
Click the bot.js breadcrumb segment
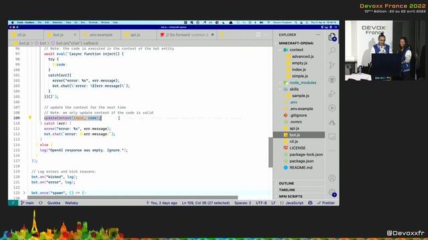[24, 43]
